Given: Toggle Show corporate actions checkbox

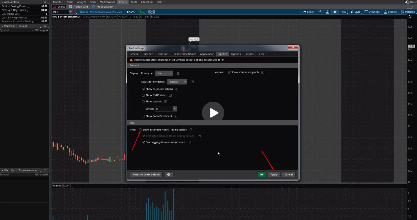Looking at the screenshot, I should [143, 89].
